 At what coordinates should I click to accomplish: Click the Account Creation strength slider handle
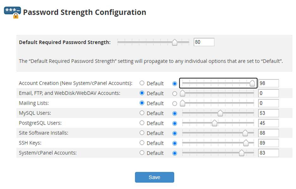tap(252, 83)
